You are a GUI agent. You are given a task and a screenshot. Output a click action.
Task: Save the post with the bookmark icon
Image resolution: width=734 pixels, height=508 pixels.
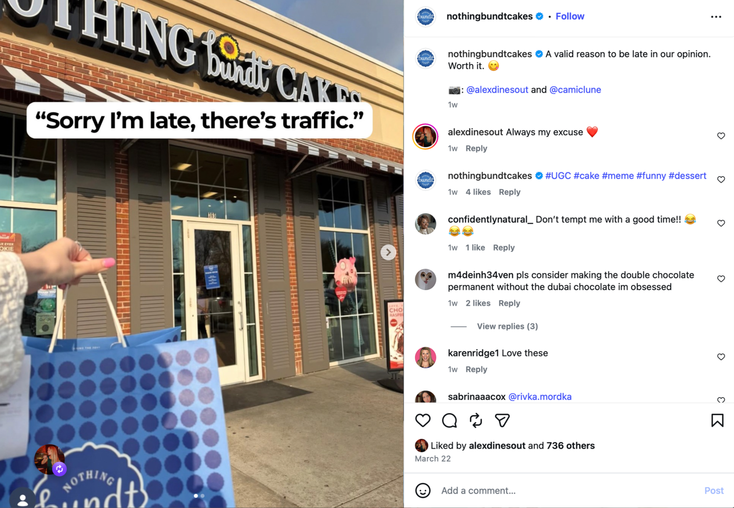coord(717,420)
